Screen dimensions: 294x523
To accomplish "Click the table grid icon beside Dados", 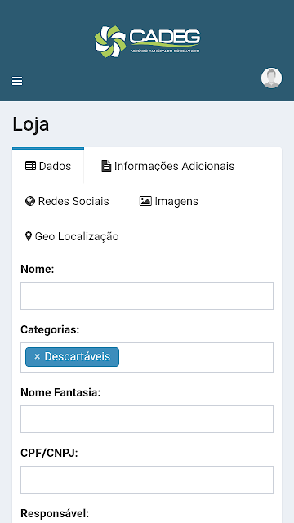I will coord(31,166).
